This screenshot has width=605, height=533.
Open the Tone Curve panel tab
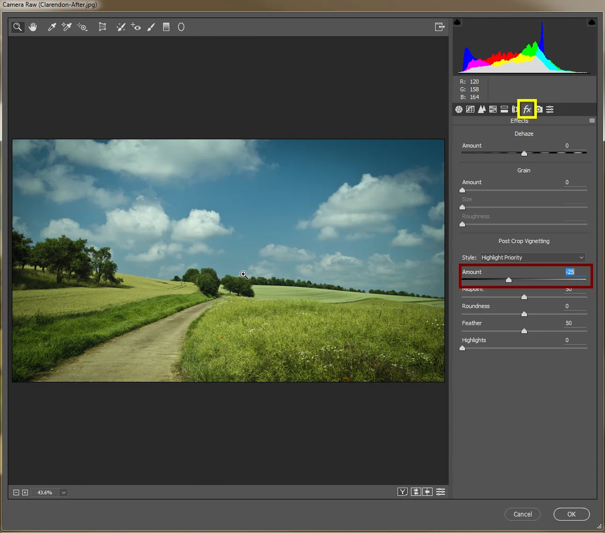coord(470,109)
